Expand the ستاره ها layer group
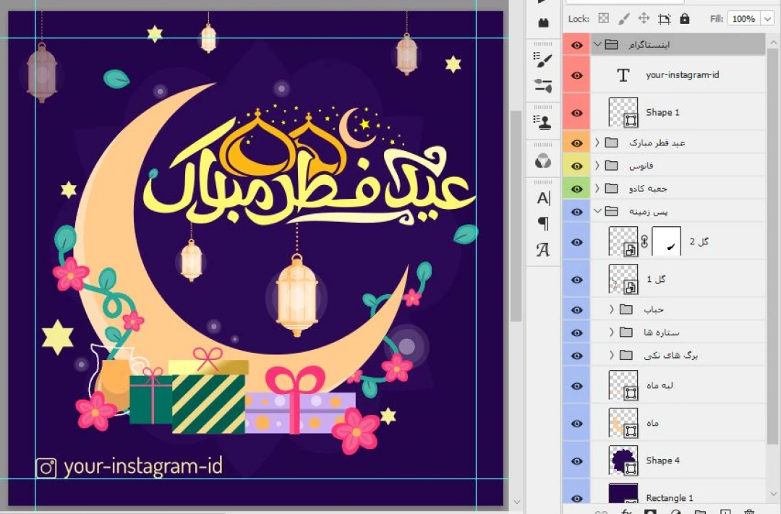Screen dimensions: 781x514 point(612,333)
